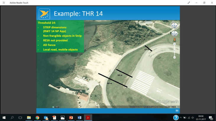The image size is (216, 121).
Task: Switch to Word from the taskbar
Action: [79, 118]
